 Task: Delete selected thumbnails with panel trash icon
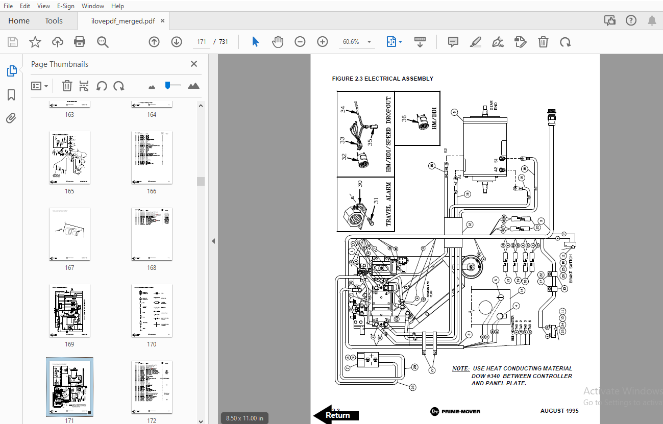tap(67, 86)
